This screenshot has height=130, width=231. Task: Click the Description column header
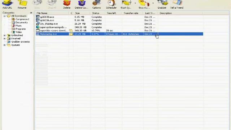pos(180,13)
